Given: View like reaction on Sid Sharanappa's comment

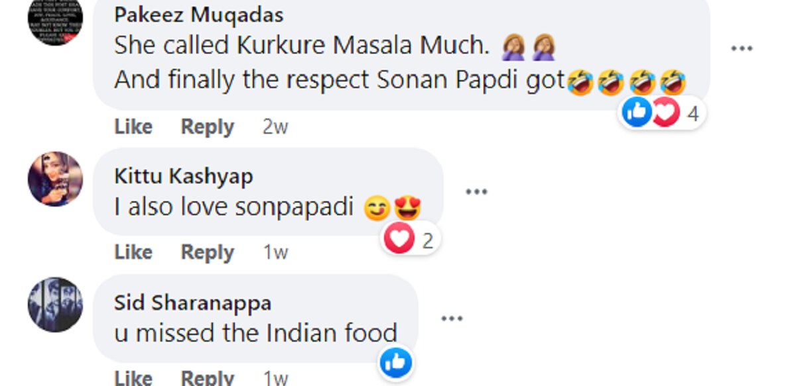Looking at the screenshot, I should (x=396, y=363).
